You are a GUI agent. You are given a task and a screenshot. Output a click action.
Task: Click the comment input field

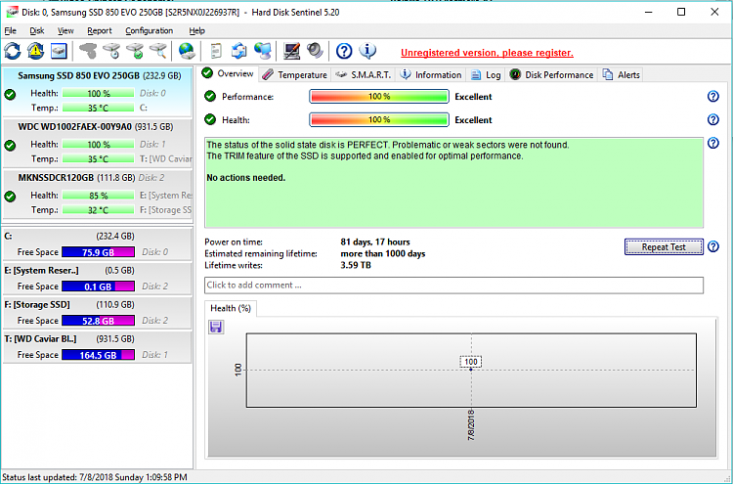(x=453, y=286)
